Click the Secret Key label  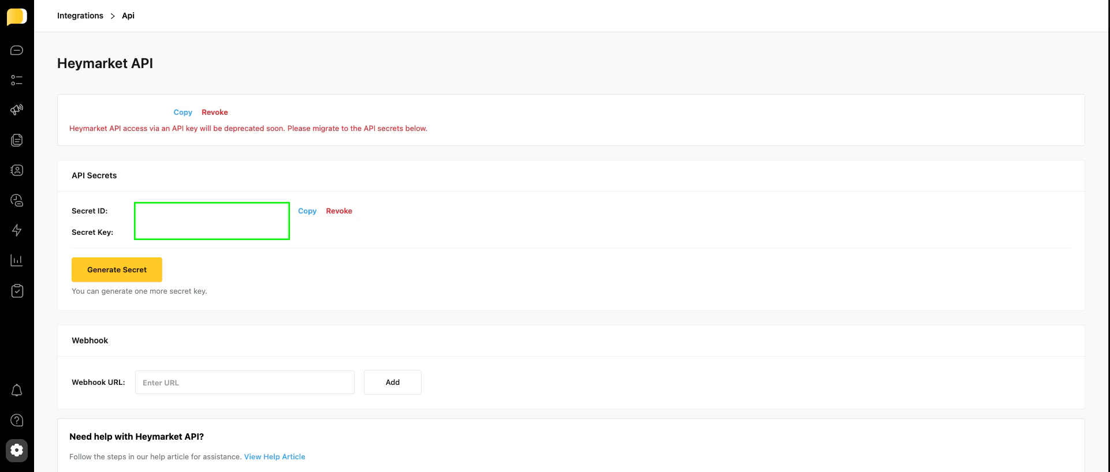point(92,233)
